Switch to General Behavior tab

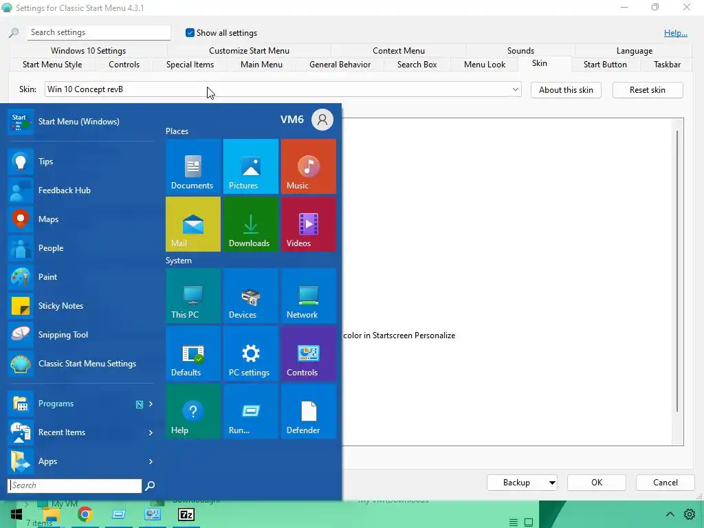pos(340,65)
